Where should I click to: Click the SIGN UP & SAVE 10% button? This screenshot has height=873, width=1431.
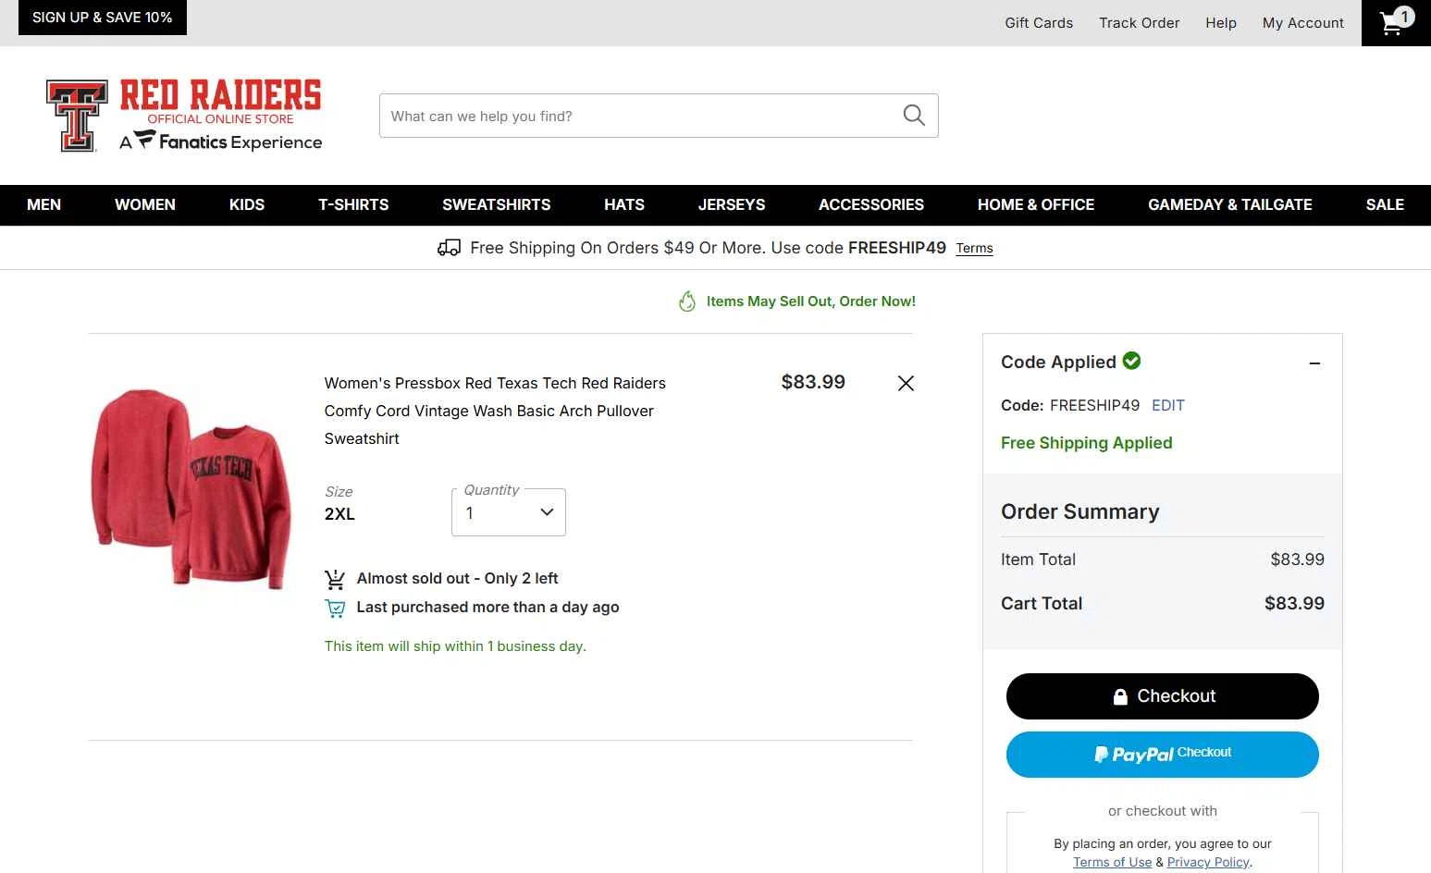[103, 18]
